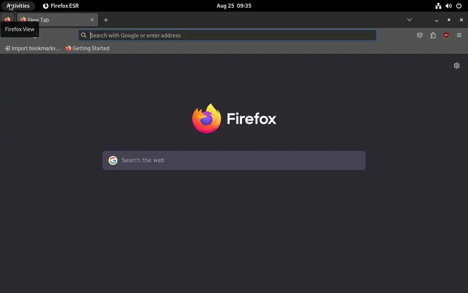Click the volume speaker icon

click(449, 6)
